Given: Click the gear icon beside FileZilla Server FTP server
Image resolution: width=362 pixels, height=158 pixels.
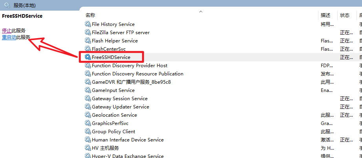Looking at the screenshot, I should click(88, 32).
